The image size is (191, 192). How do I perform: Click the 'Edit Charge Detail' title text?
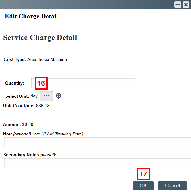tap(31, 16)
